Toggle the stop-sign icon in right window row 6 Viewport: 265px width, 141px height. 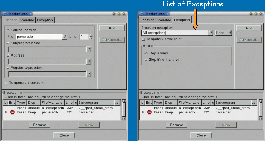click(x=149, y=112)
